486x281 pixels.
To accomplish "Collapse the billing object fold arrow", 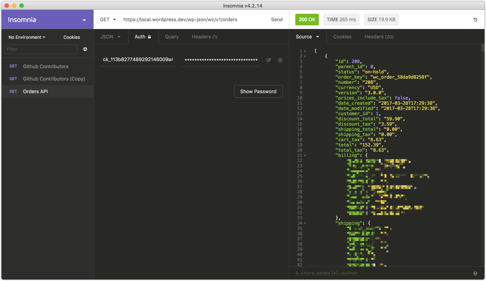I will tap(305, 155).
